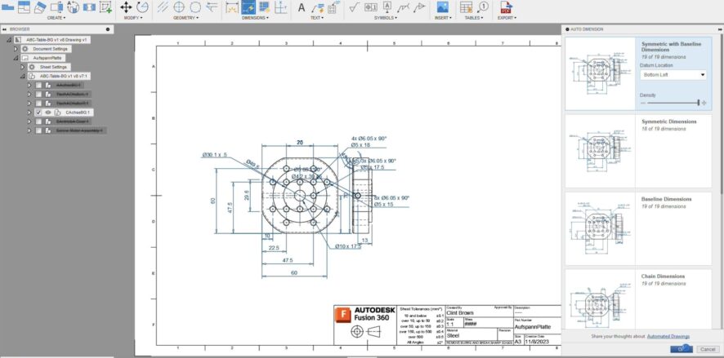The width and height of the screenshot is (724, 358).
Task: Check the Sonnen-Motor-Assembly component checkbox
Action: [38, 130]
